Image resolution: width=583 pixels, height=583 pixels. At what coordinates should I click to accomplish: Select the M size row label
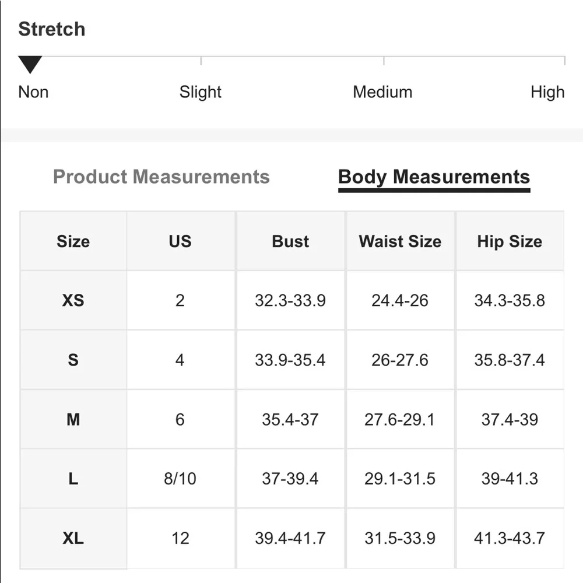73,419
